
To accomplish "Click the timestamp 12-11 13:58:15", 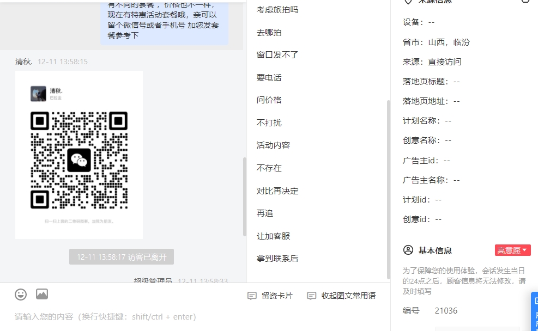I will pos(63,62).
